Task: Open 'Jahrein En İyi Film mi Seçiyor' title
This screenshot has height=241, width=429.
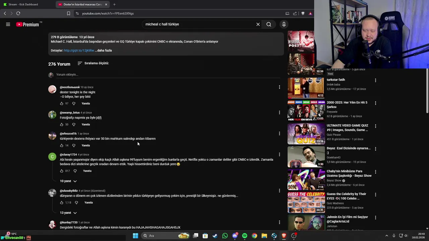Action: point(347,219)
